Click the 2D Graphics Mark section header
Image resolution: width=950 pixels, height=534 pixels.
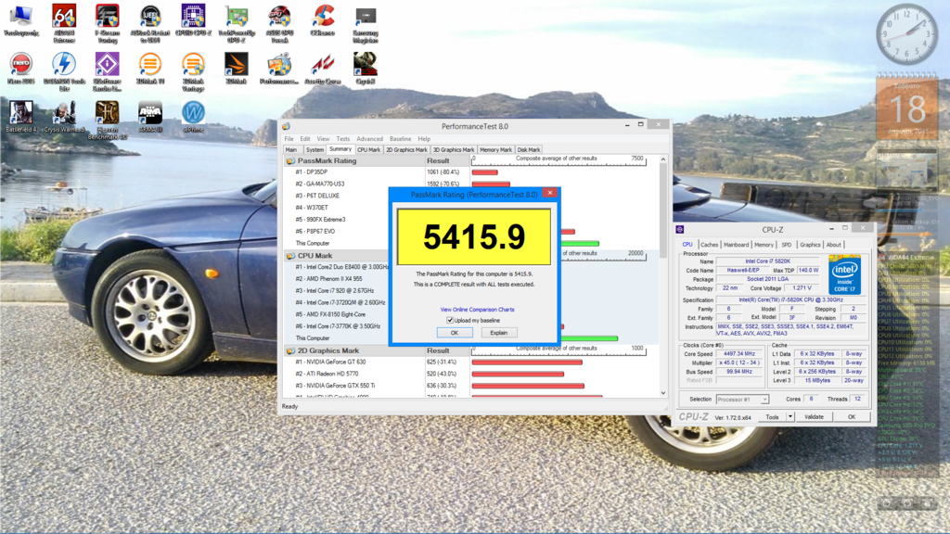click(x=328, y=350)
